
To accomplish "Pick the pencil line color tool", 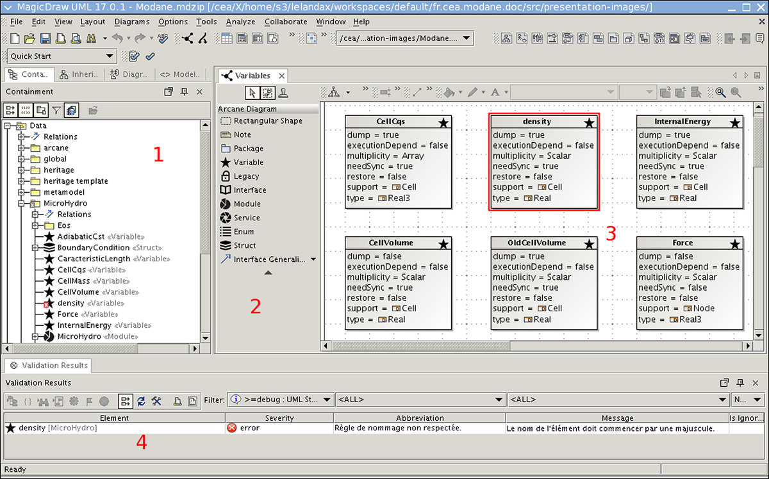I will [473, 92].
